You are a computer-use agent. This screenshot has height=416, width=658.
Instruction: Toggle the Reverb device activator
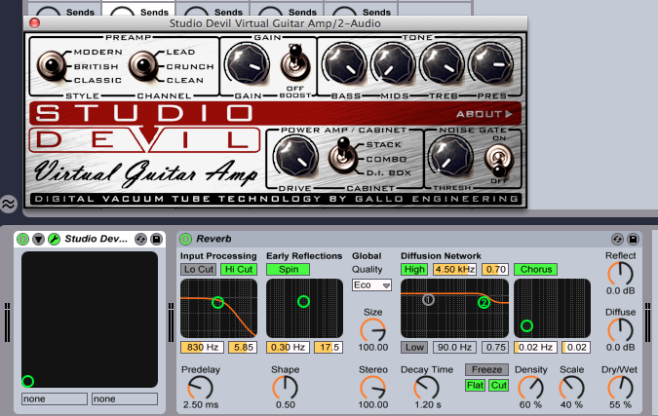click(x=185, y=239)
